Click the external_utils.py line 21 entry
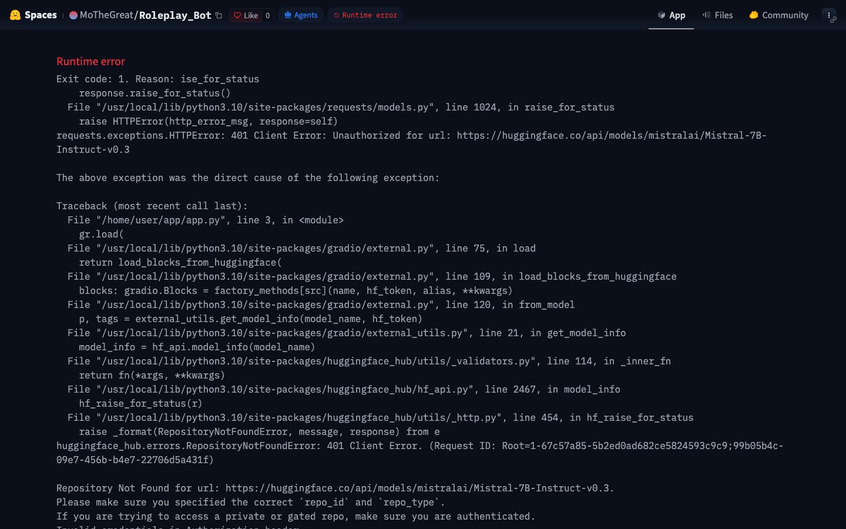This screenshot has height=529, width=846. (347, 333)
